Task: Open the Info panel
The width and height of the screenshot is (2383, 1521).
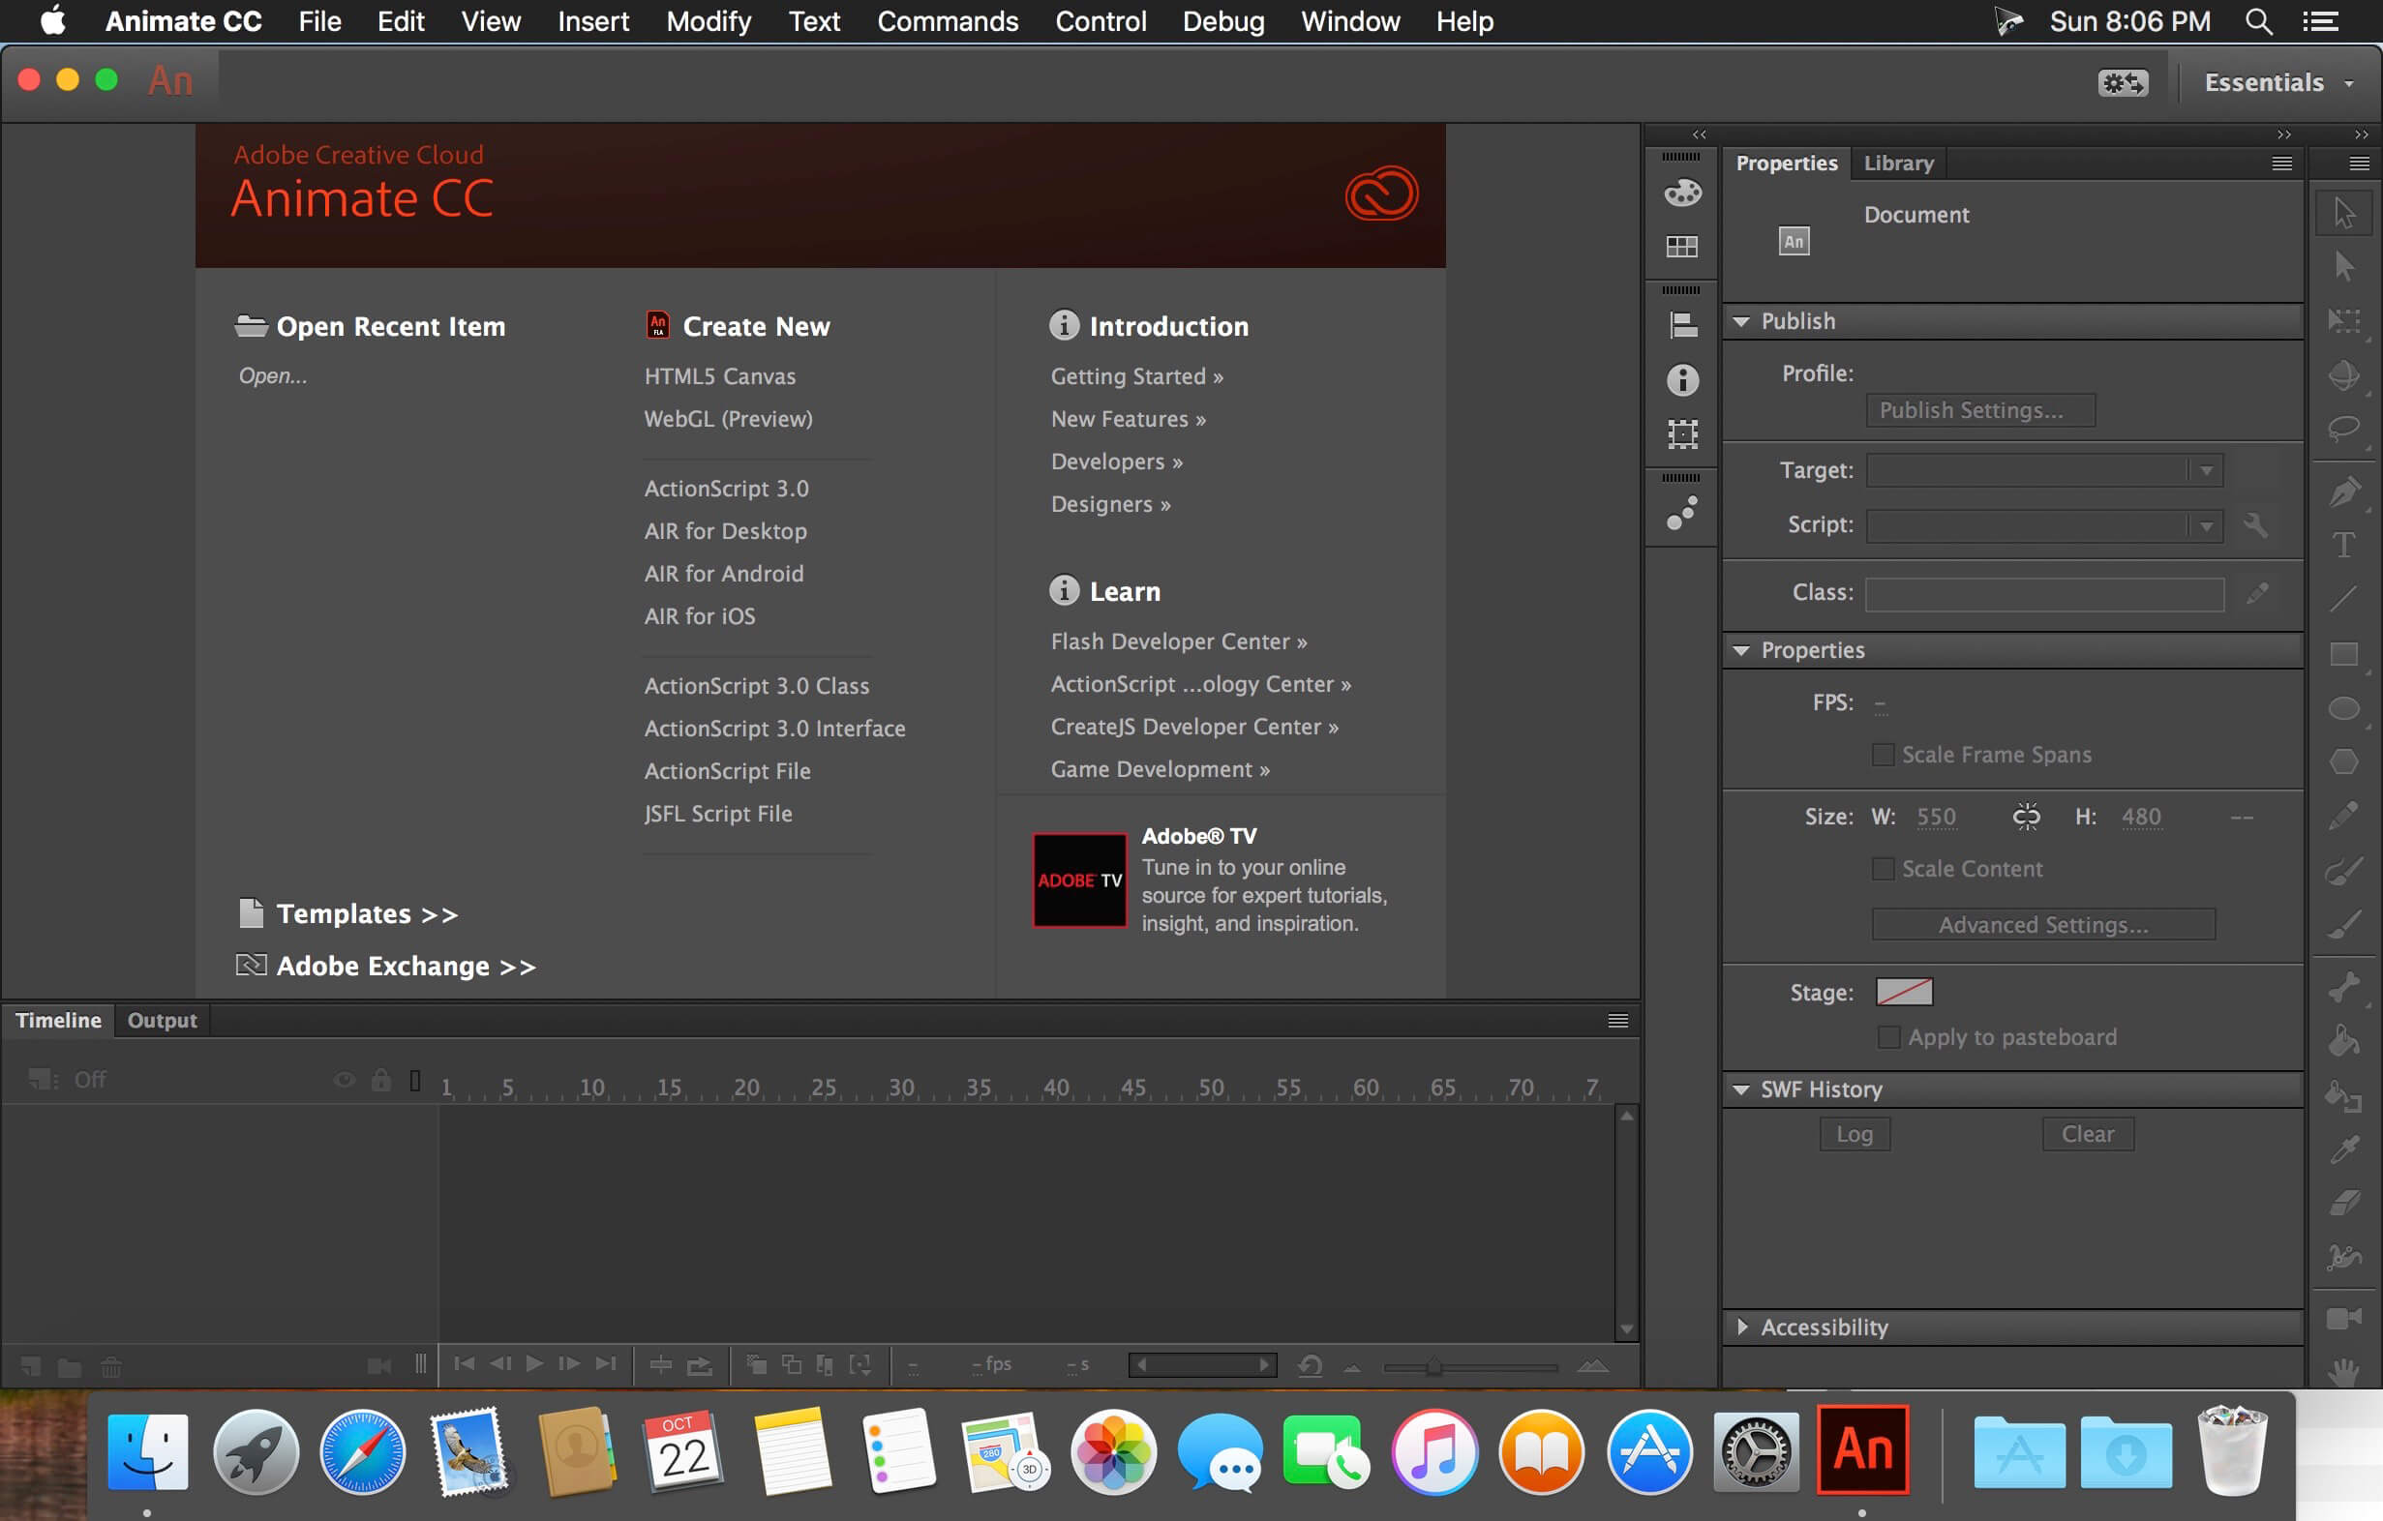Action: coord(1682,379)
